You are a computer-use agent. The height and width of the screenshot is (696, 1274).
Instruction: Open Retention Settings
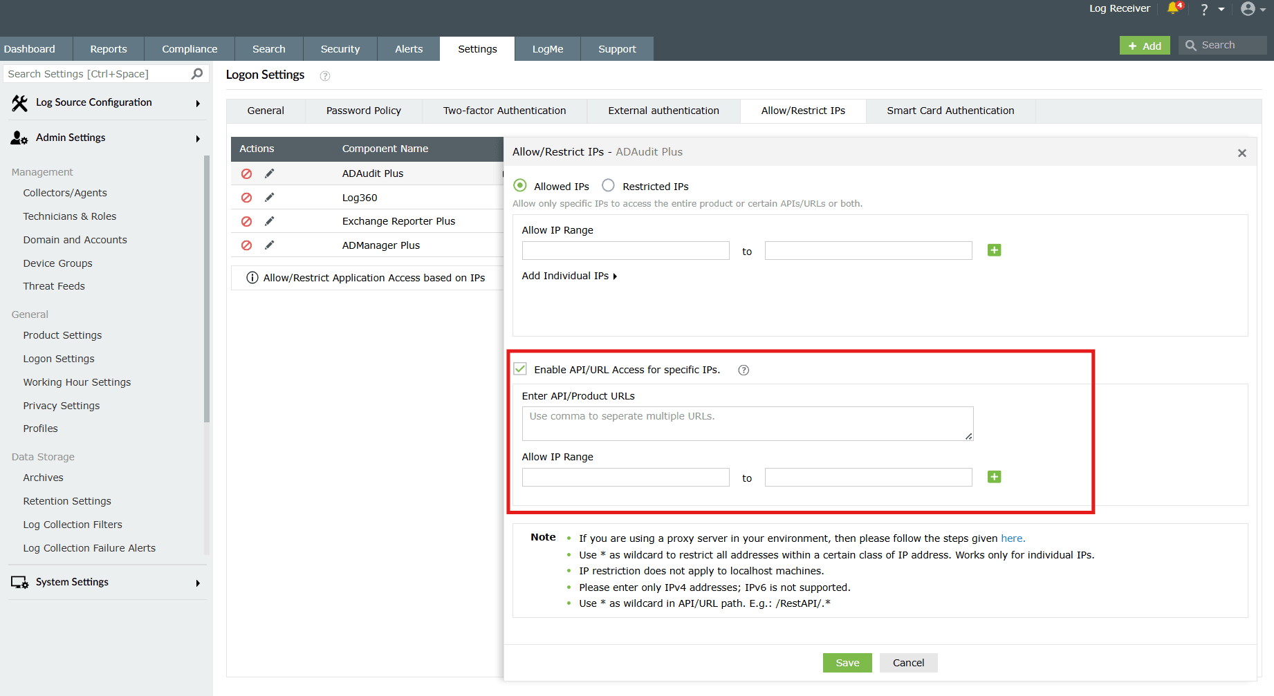pos(67,501)
